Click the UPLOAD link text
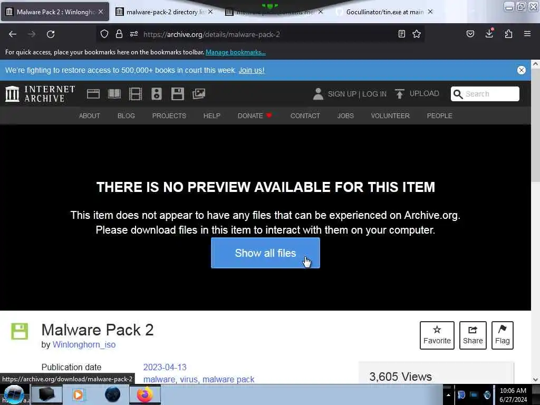540x405 pixels. tap(425, 94)
